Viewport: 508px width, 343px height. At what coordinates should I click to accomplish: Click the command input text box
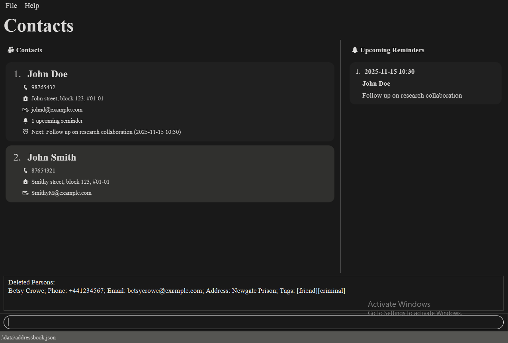pyautogui.click(x=254, y=322)
